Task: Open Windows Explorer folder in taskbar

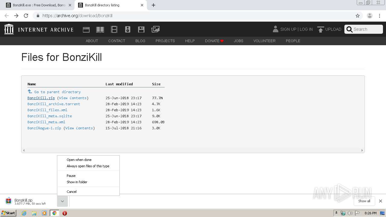Action: [x=34, y=213]
